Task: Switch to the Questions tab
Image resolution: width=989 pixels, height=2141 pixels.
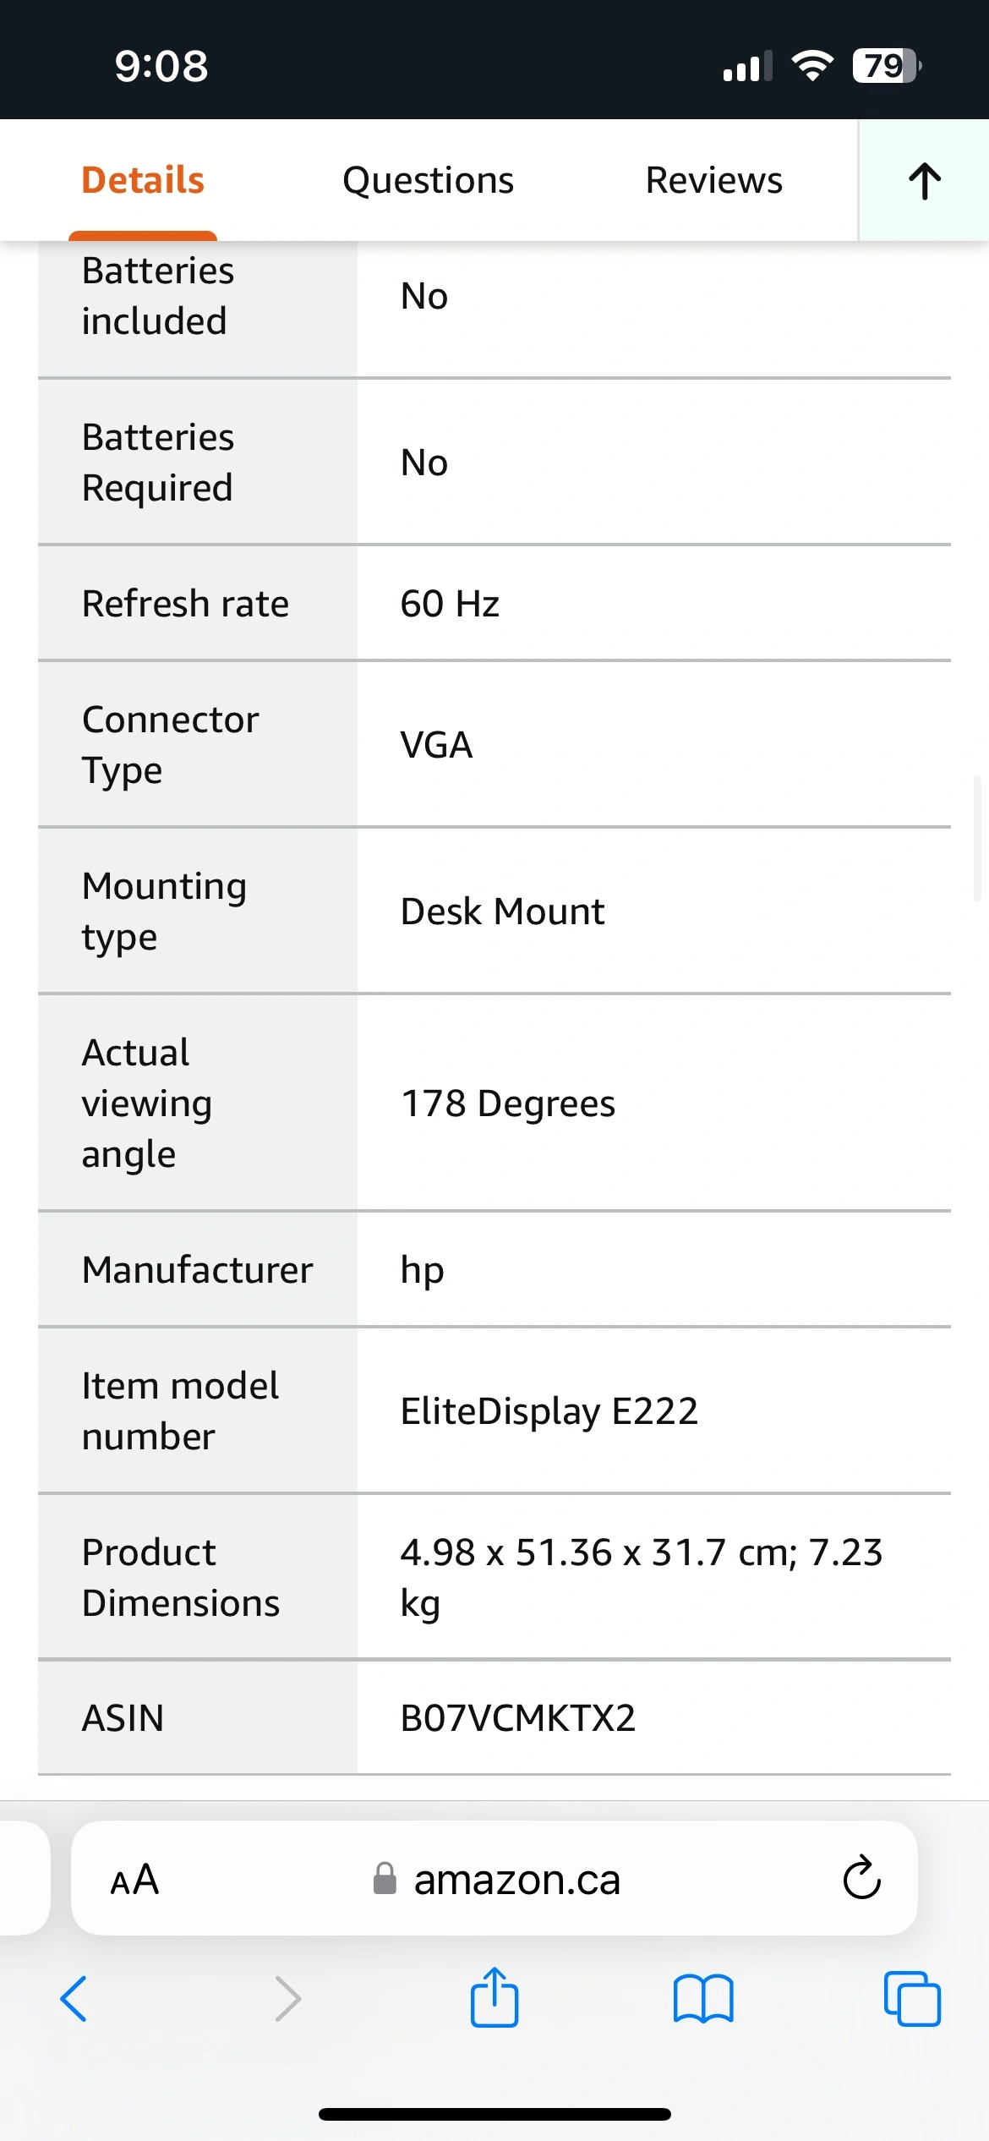Action: coord(428,180)
